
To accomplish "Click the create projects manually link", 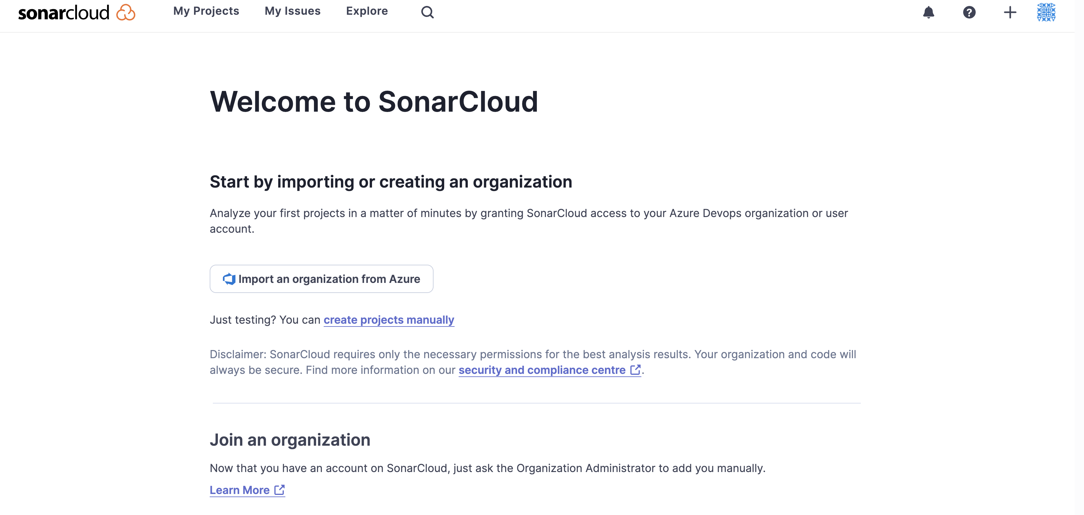I will (x=389, y=320).
